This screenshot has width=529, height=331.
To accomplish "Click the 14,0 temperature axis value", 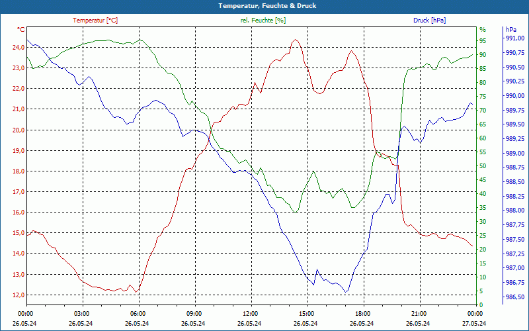I will [19, 254].
